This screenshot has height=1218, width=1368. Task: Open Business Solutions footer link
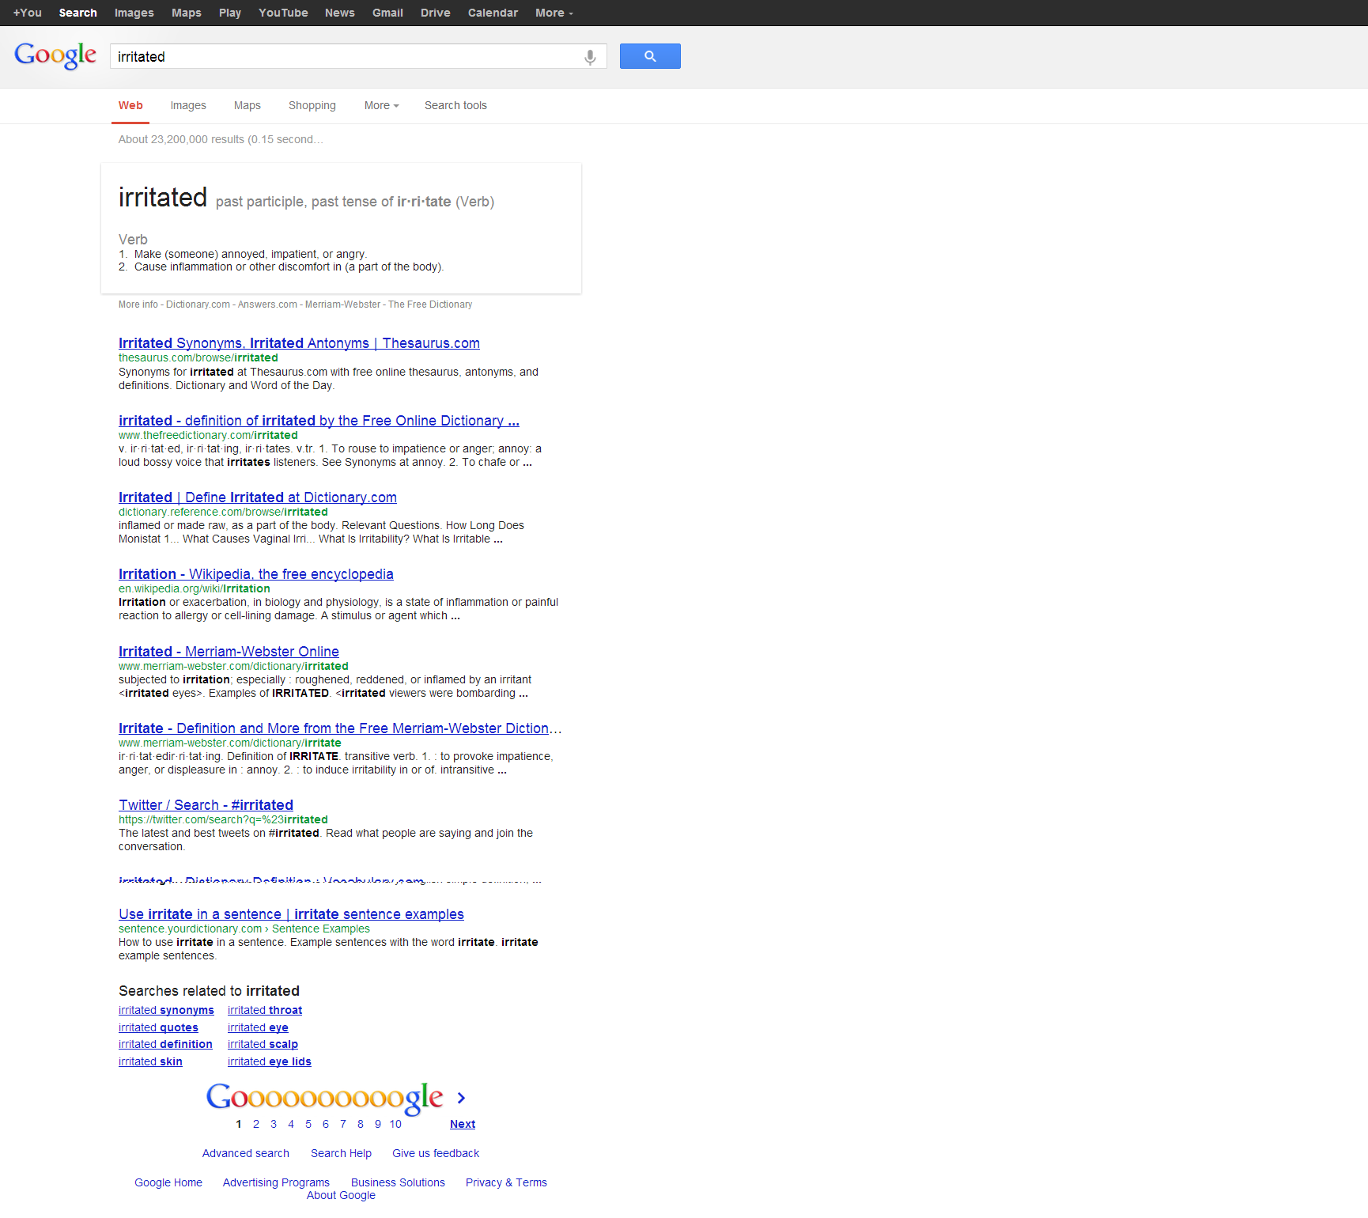(x=398, y=1182)
